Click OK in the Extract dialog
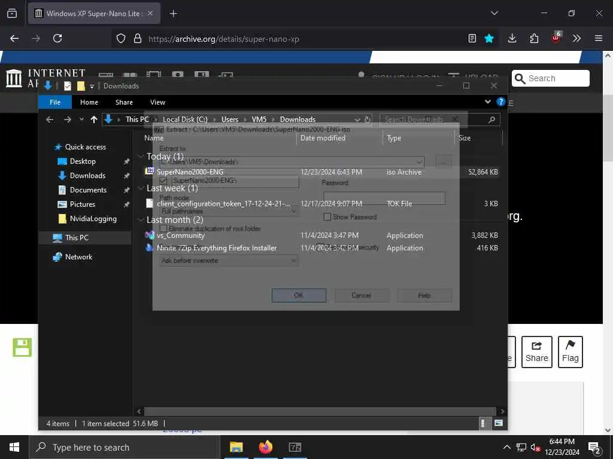The image size is (613, 459). point(299,295)
